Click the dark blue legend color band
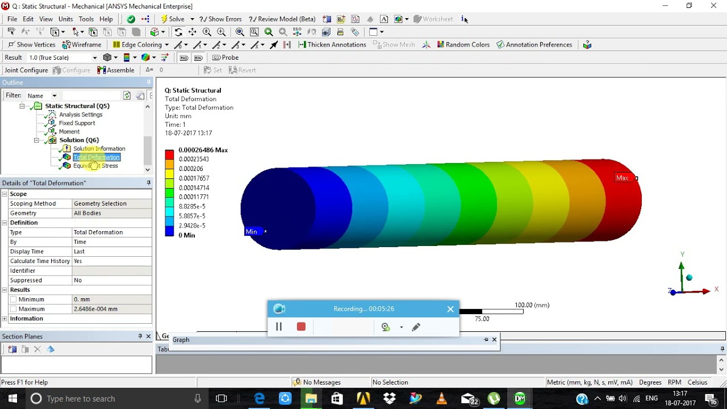 tap(169, 231)
